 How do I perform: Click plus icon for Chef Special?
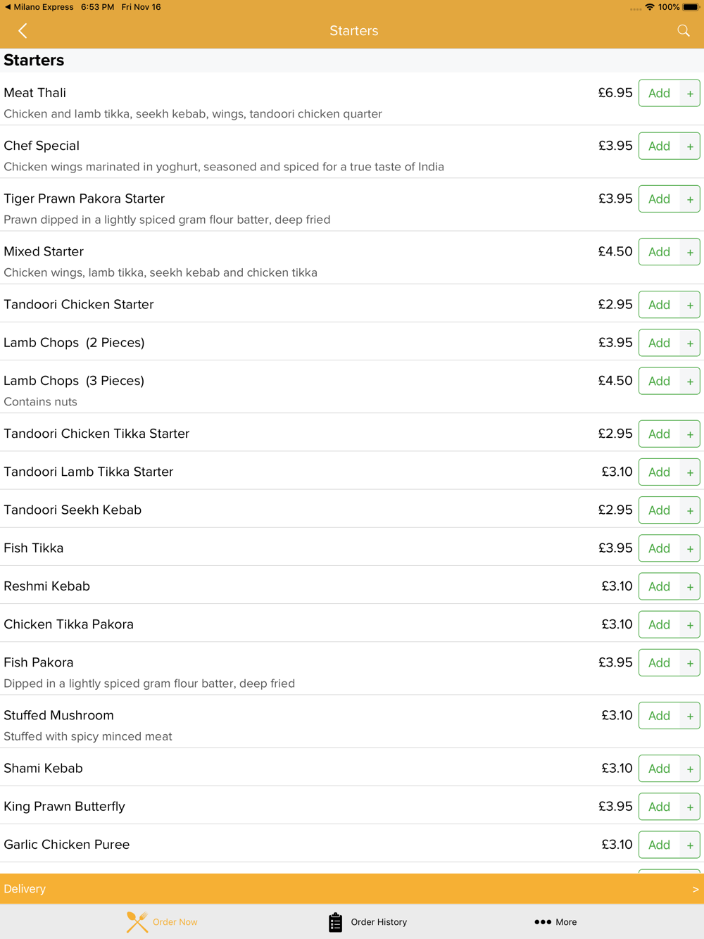click(x=690, y=146)
